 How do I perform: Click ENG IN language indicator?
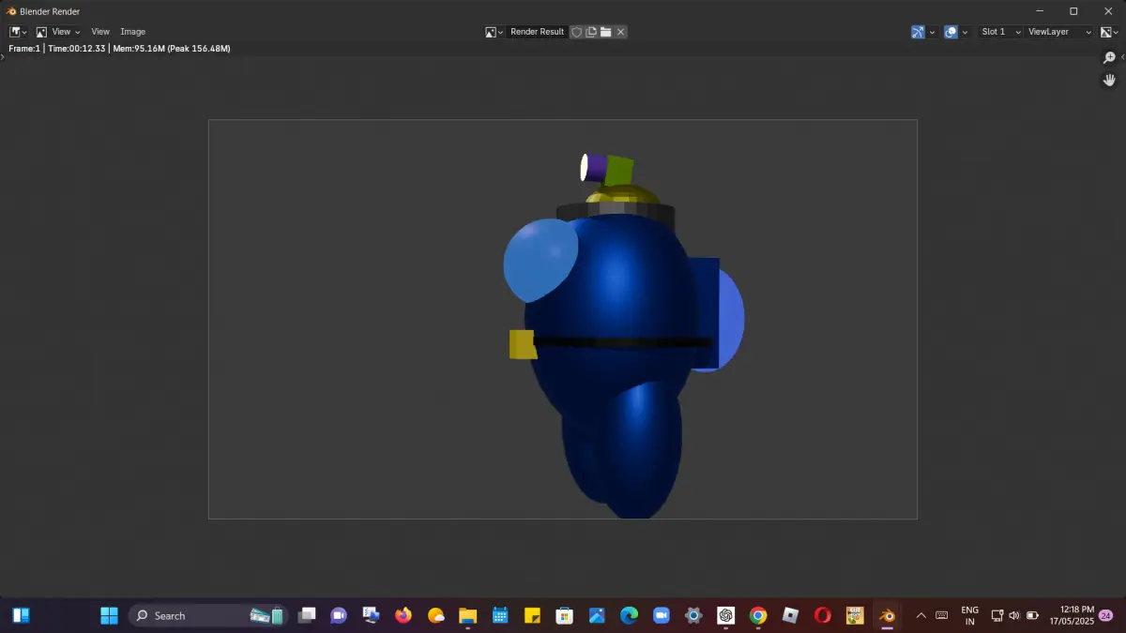tap(969, 615)
